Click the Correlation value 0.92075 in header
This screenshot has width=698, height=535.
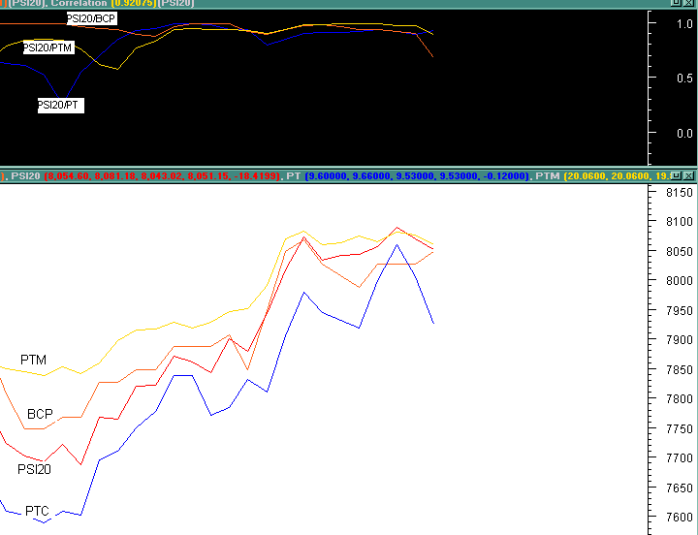(x=133, y=3)
